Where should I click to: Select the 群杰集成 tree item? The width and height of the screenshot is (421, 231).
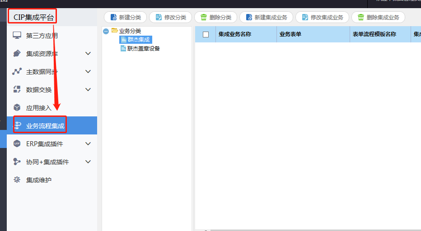click(136, 40)
